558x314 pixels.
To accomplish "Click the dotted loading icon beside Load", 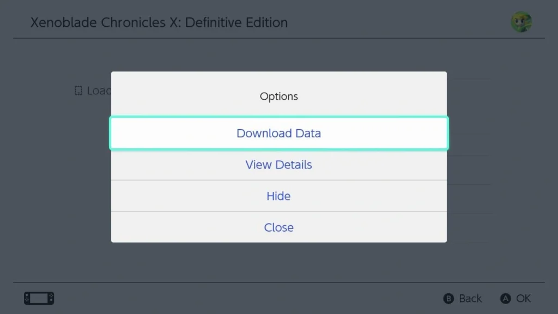I will point(78,91).
